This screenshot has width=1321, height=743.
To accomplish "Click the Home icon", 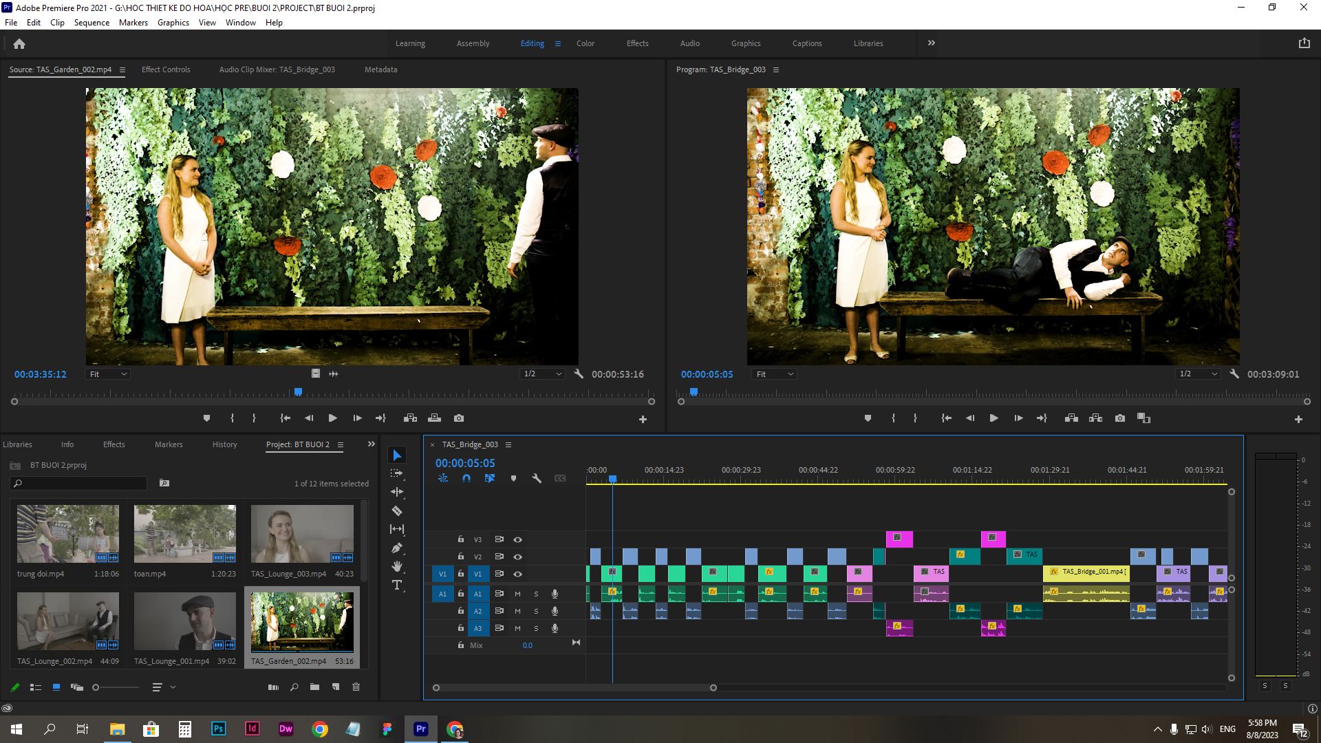I will coord(19,43).
